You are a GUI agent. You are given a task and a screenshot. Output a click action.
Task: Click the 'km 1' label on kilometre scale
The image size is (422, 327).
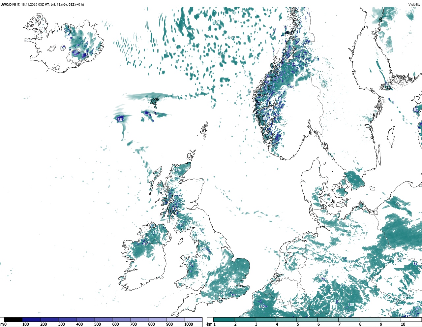(211, 324)
